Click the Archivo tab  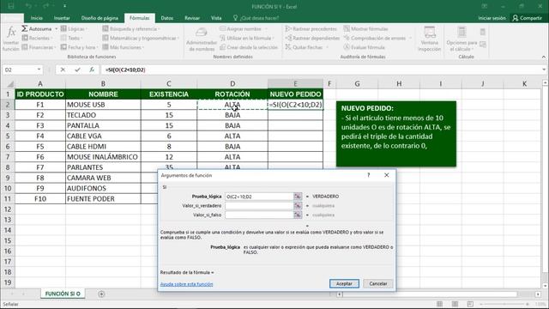pyautogui.click(x=12, y=18)
